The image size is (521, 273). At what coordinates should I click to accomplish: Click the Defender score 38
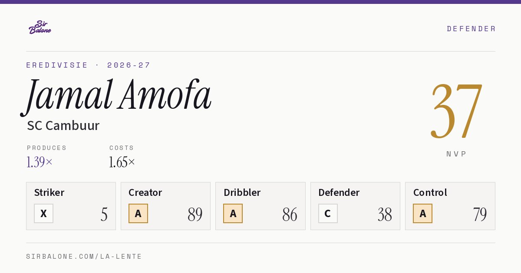coord(385,214)
